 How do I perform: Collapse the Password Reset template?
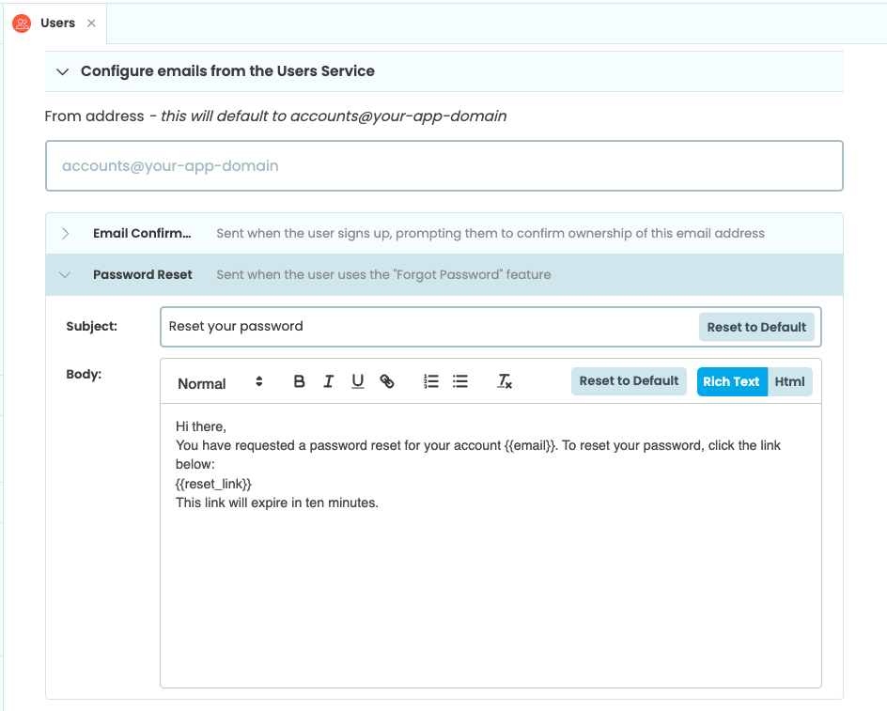65,274
